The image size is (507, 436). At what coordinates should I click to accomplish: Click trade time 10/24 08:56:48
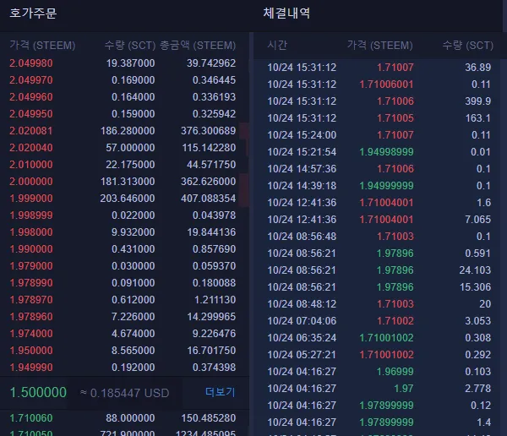[302, 236]
